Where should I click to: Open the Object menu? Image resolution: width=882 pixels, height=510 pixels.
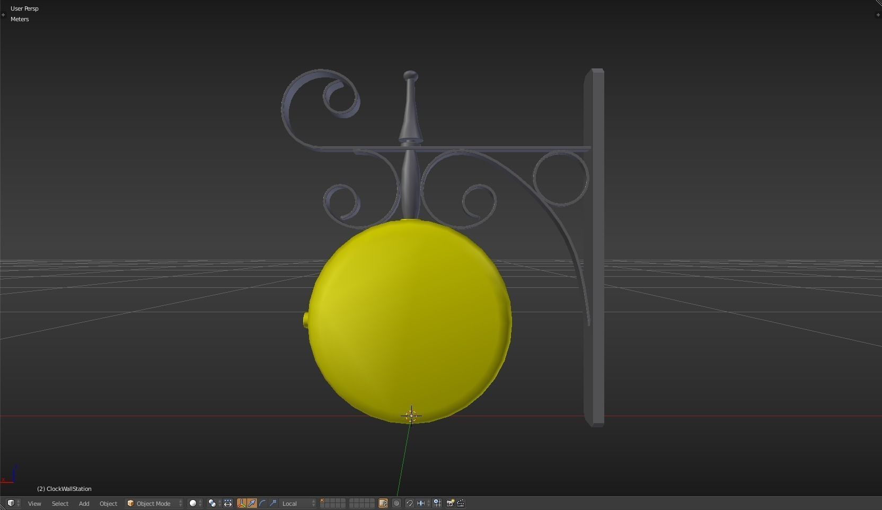coord(108,504)
